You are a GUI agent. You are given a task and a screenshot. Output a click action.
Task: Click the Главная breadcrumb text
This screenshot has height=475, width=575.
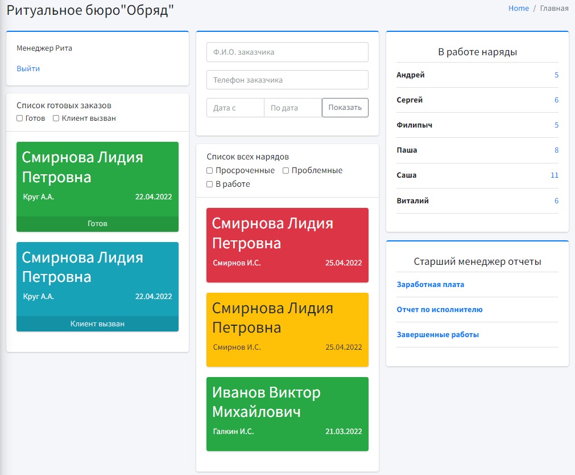(x=554, y=9)
